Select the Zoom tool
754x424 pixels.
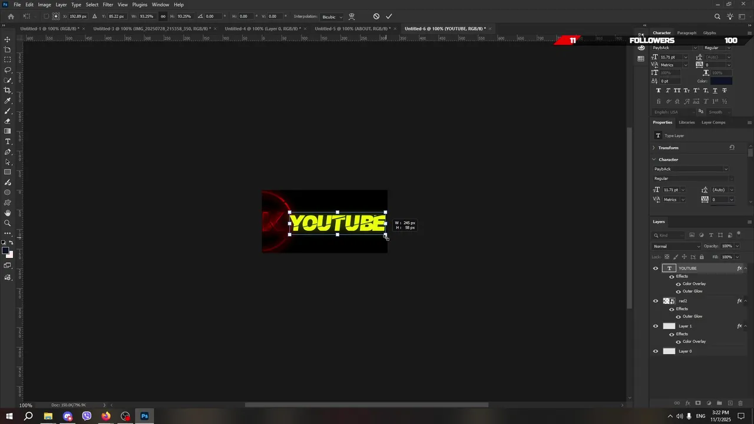(x=8, y=223)
